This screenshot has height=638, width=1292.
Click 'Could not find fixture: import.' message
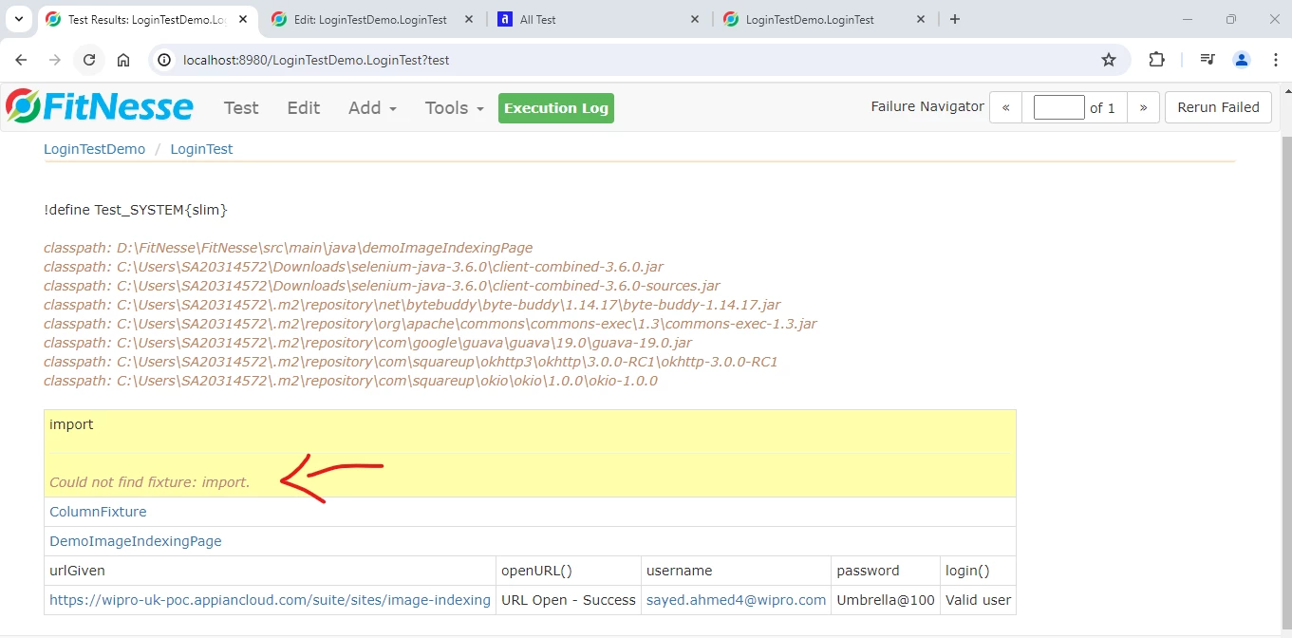pyautogui.click(x=150, y=482)
